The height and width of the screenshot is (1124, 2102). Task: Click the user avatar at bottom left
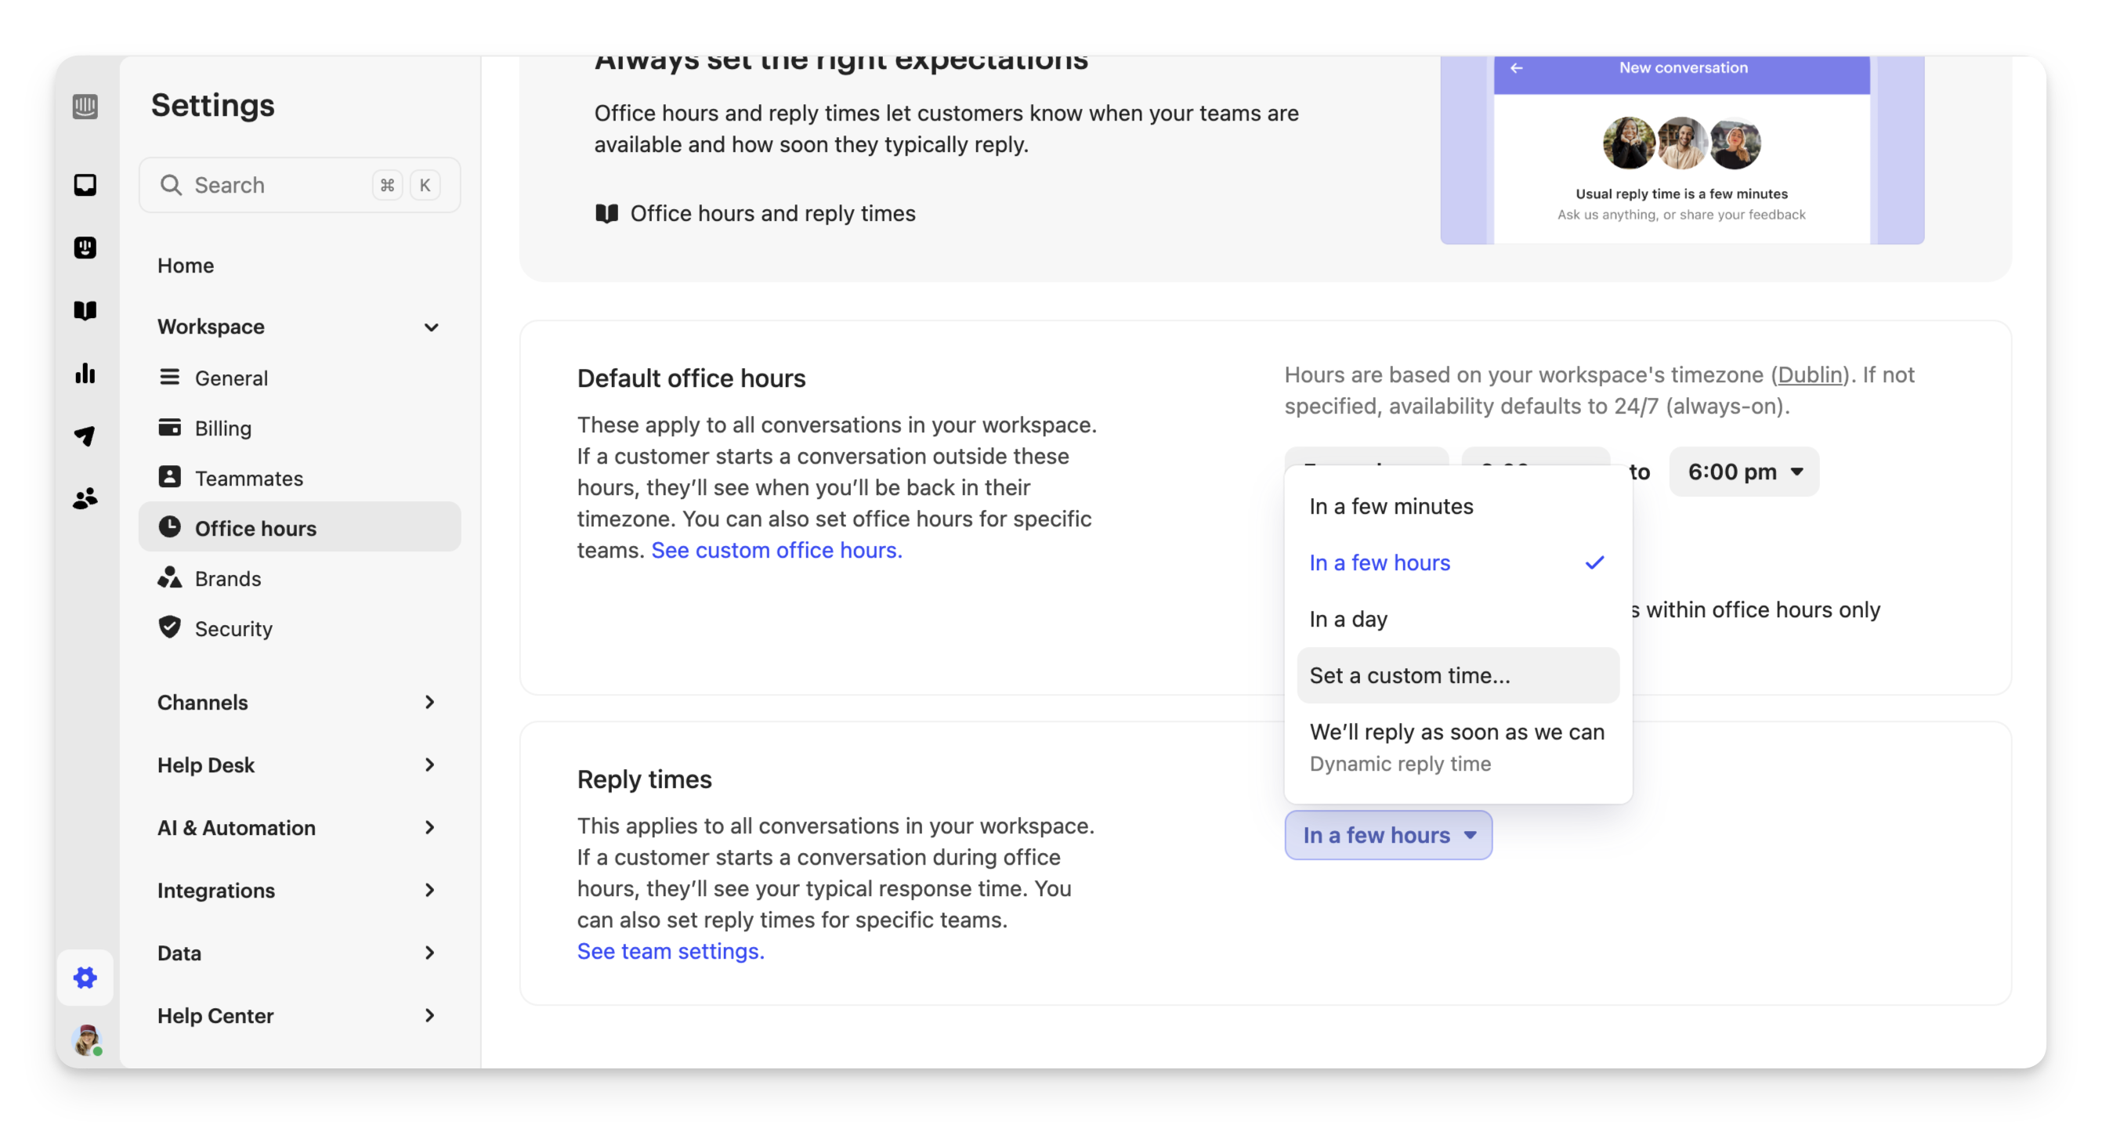[x=85, y=1040]
